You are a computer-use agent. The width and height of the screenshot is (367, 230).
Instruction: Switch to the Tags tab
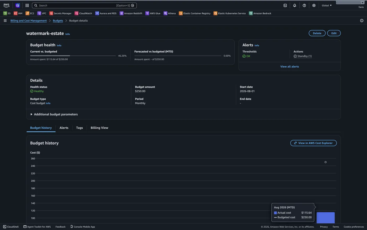[x=79, y=128]
